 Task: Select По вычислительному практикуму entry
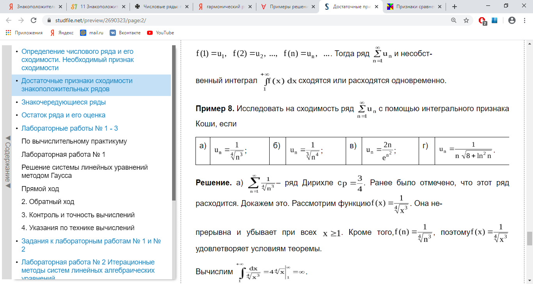click(74, 141)
